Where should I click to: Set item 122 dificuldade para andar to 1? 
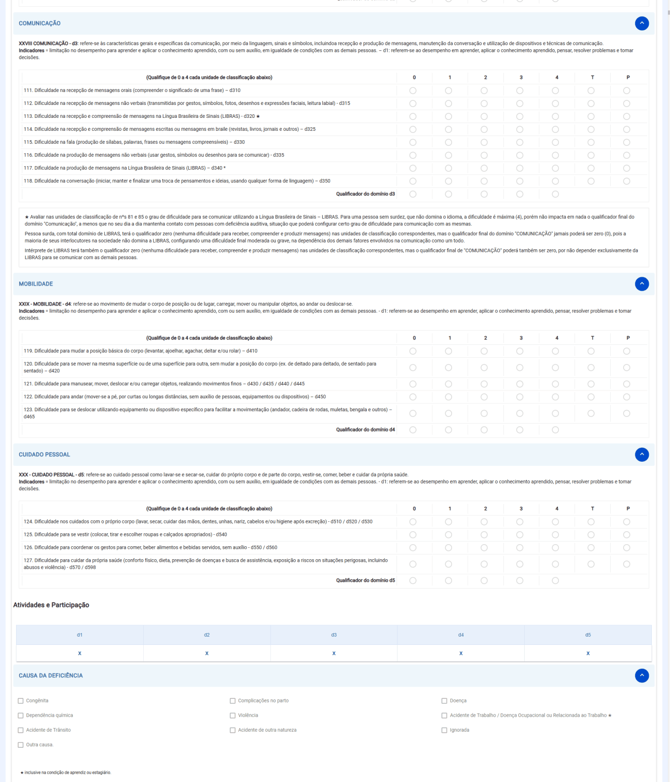(448, 397)
